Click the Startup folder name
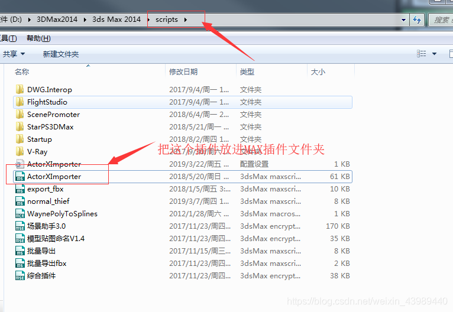453x312 pixels. [x=40, y=139]
